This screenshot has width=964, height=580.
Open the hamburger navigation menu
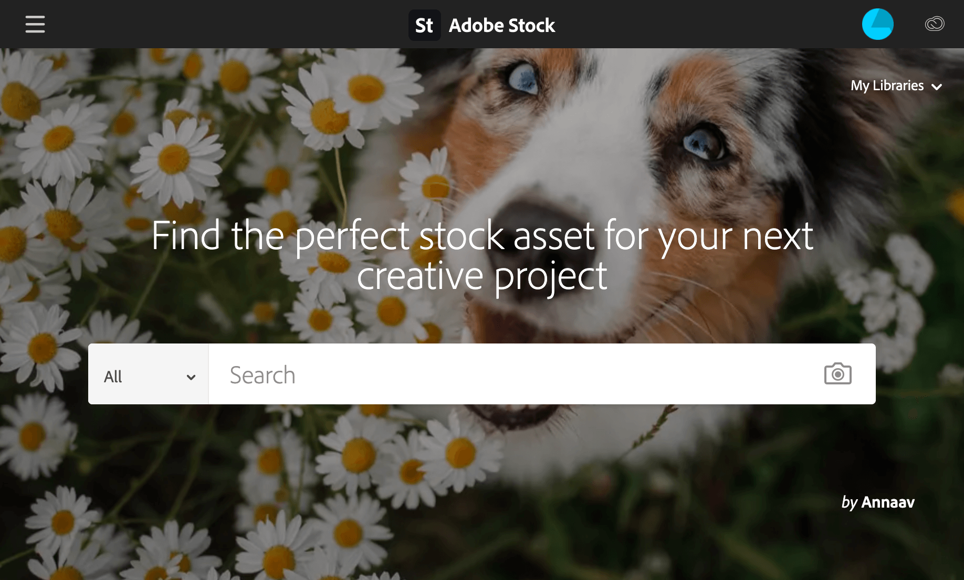(x=35, y=24)
